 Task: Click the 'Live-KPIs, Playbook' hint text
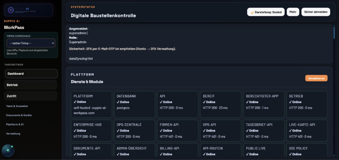pos(27,52)
